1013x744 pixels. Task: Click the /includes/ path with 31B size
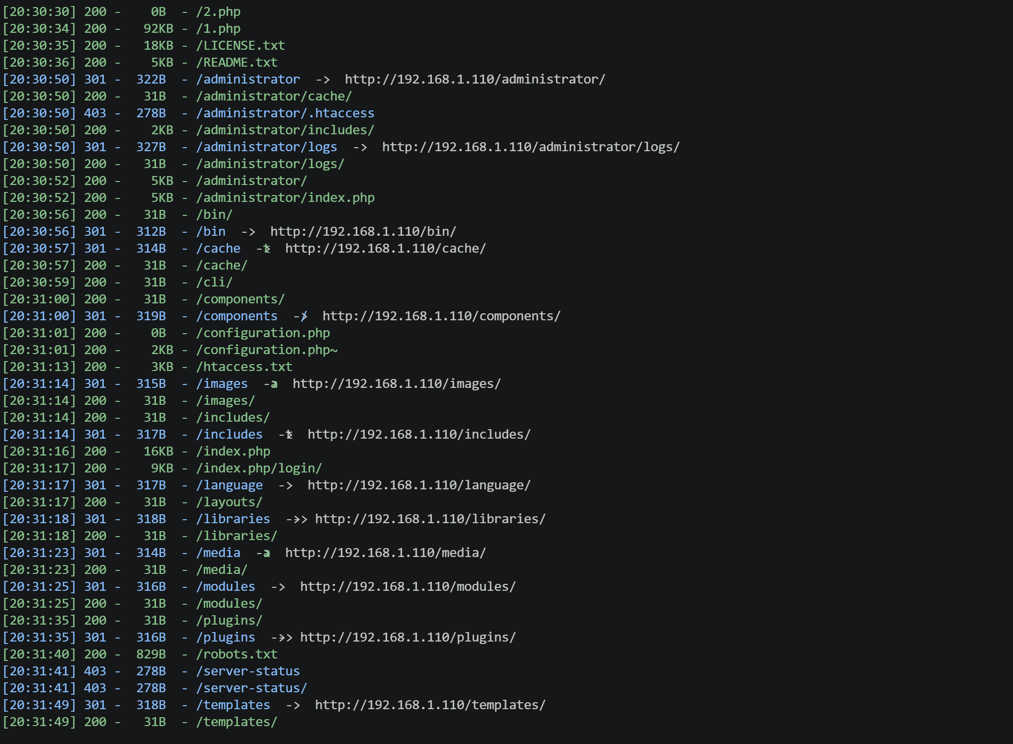[x=233, y=418]
